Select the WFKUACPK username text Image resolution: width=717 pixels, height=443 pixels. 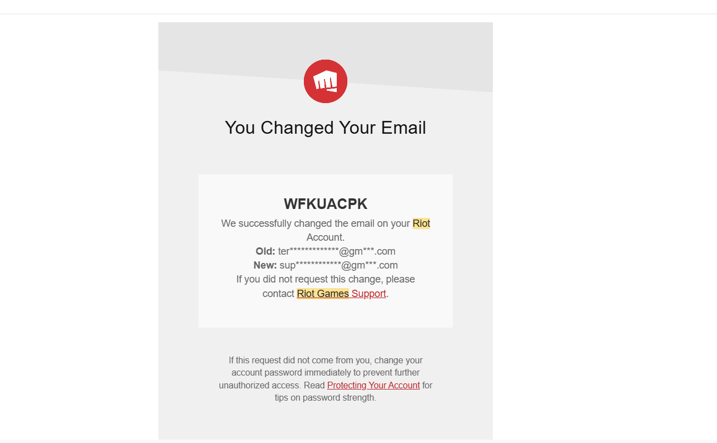[x=325, y=204]
